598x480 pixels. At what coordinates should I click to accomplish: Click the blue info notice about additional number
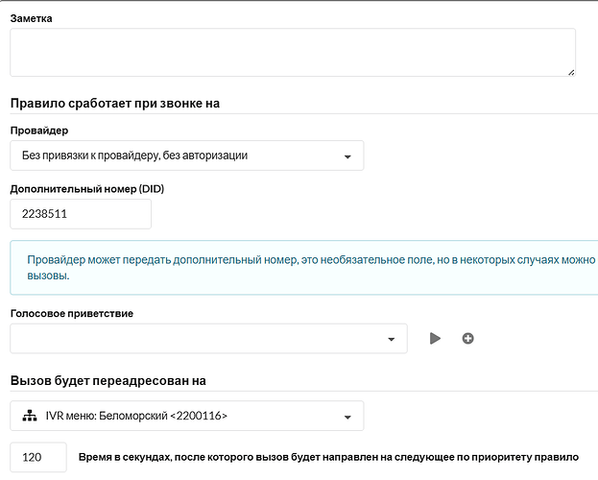(307, 267)
